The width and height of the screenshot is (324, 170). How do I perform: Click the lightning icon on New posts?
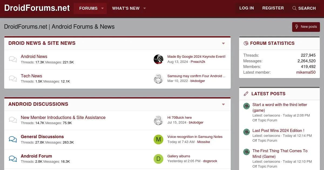coord(297,27)
